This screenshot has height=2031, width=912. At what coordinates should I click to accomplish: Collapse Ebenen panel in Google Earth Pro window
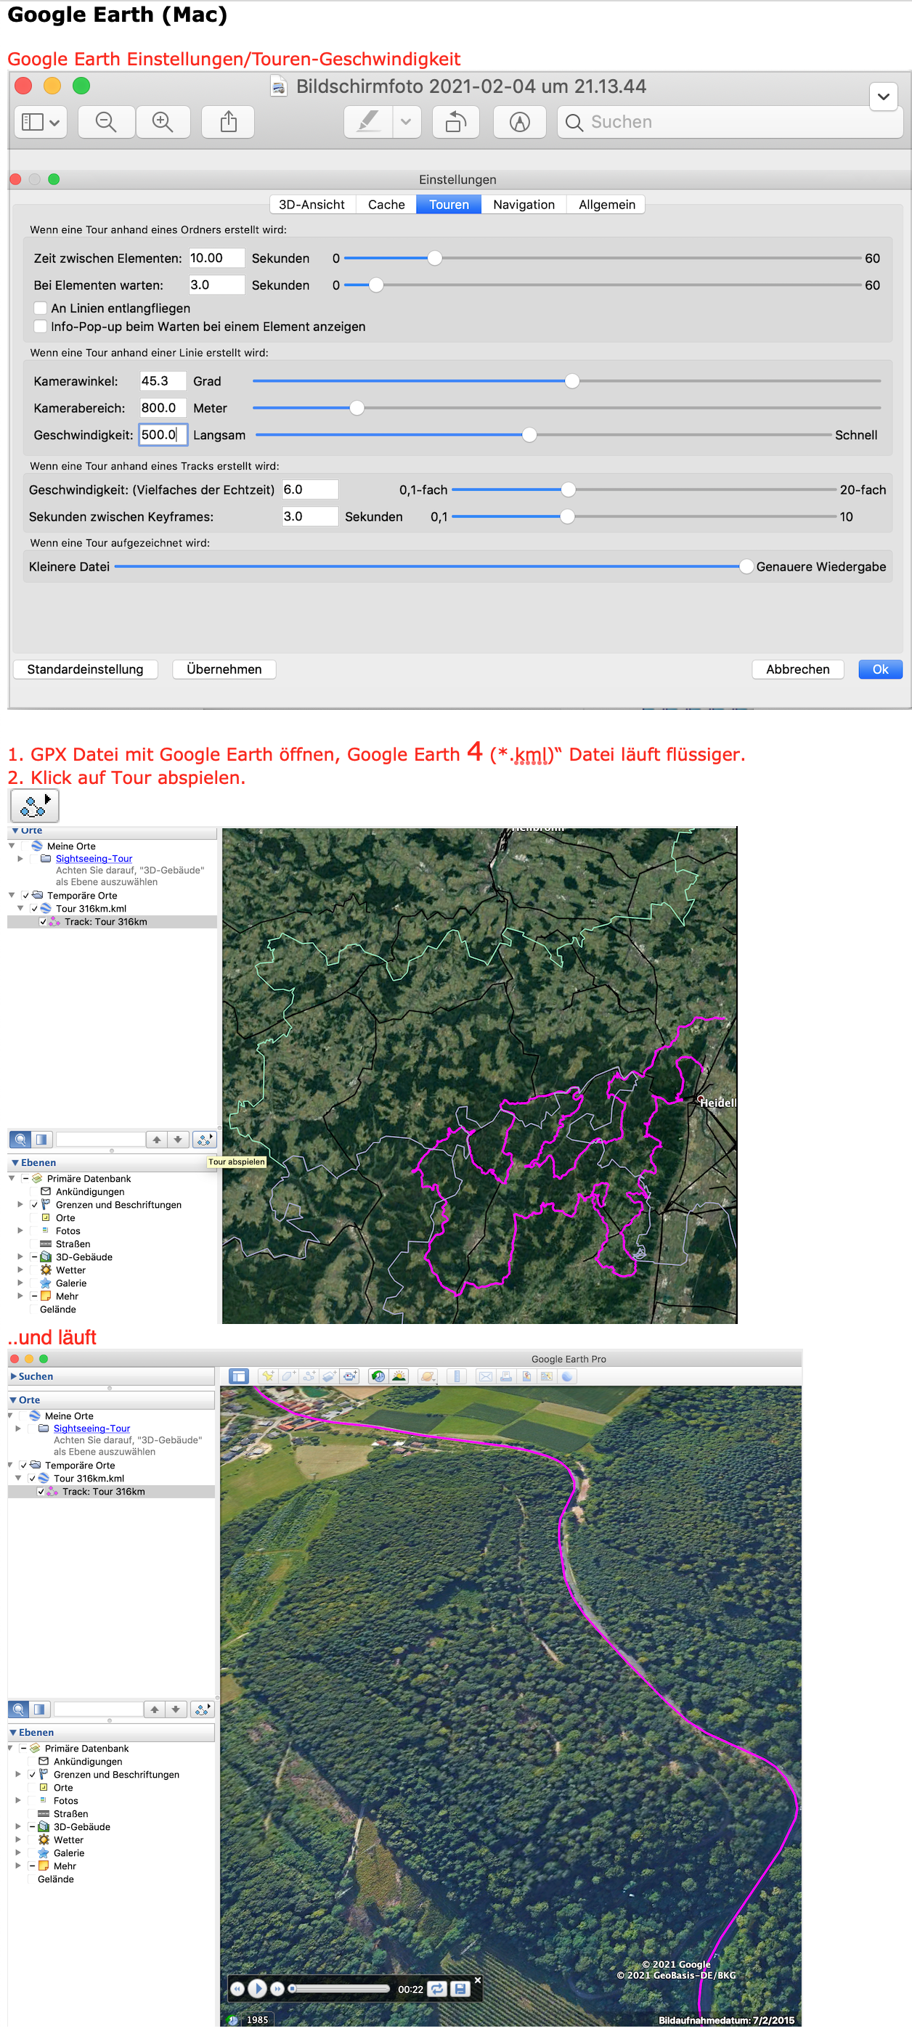(x=13, y=1732)
